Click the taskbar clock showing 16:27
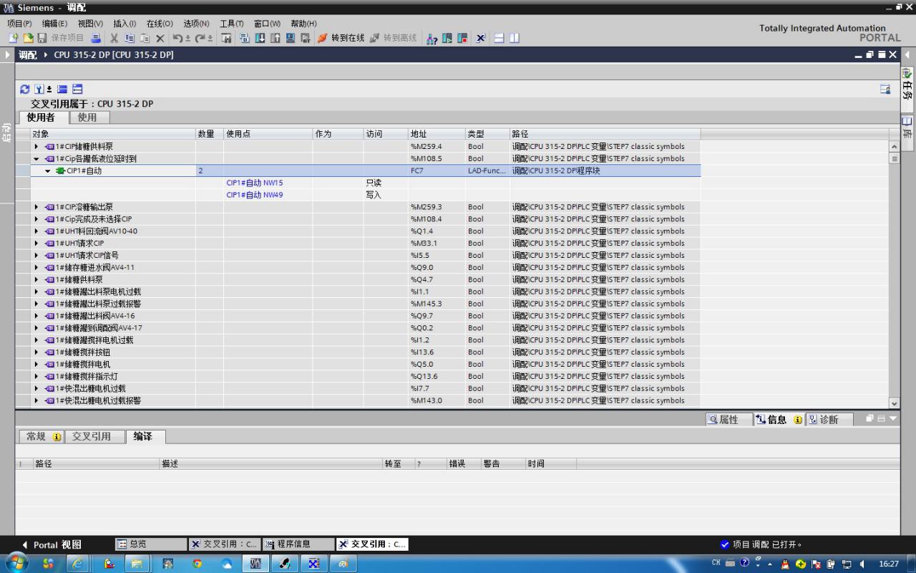The image size is (916, 573). (x=889, y=564)
